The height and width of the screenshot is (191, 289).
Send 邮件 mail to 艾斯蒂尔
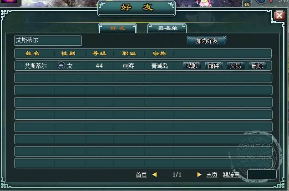click(213, 66)
